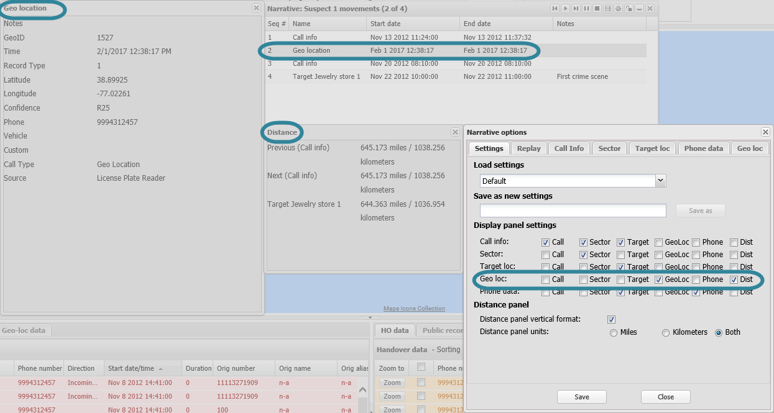This screenshot has width=774, height=413.
Task: Jump to first narrative step
Action: click(x=555, y=9)
